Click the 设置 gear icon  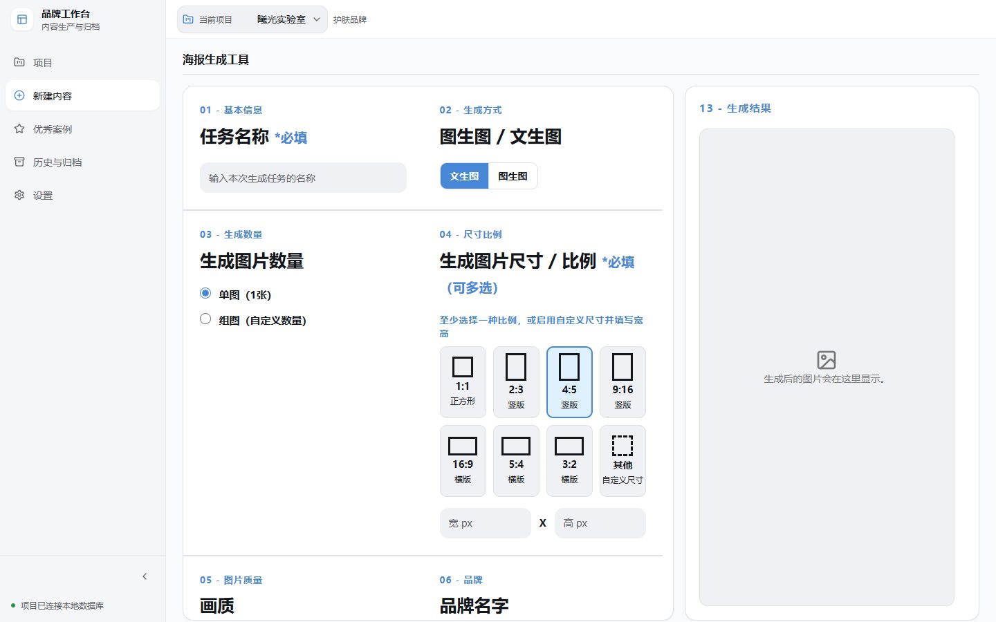click(19, 195)
